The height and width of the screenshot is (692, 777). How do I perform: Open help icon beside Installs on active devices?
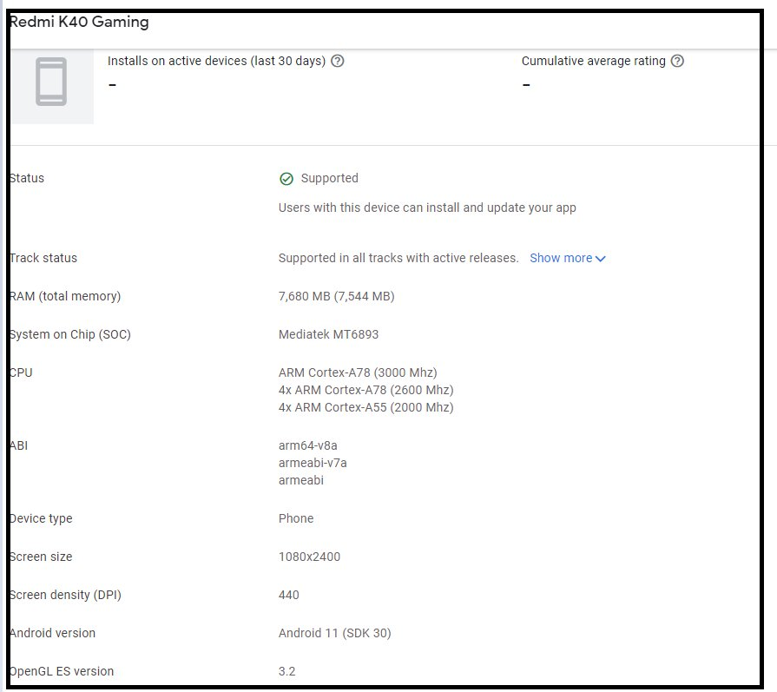coord(338,61)
